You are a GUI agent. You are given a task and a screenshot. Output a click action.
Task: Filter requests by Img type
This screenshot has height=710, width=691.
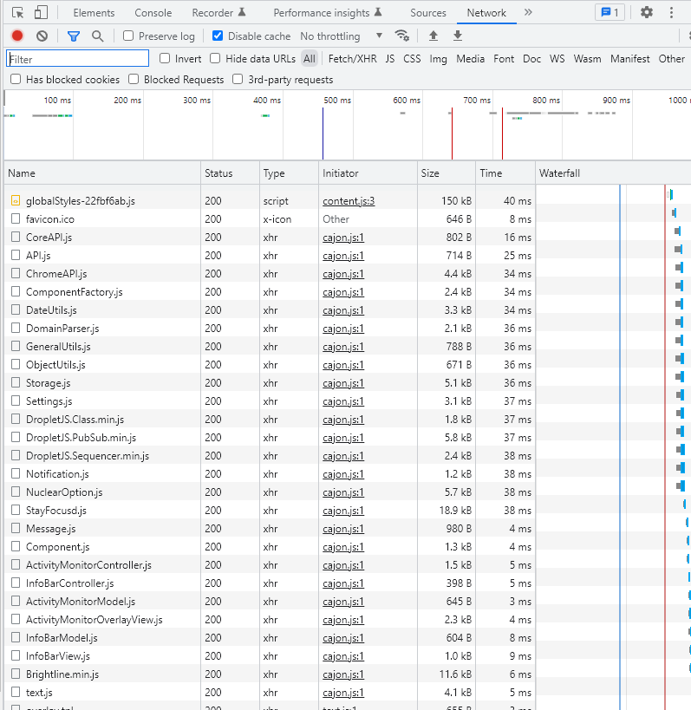438,59
